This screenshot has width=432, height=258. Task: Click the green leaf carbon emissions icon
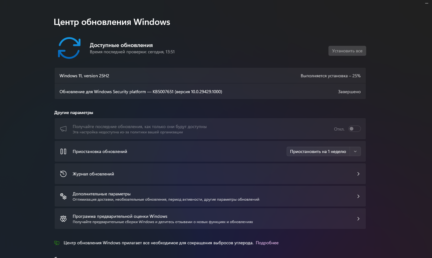(x=57, y=243)
